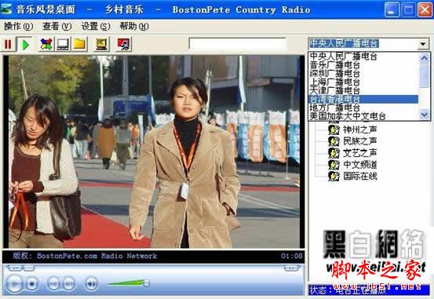Click the red picture-with-figure toolbar icon

(124, 44)
